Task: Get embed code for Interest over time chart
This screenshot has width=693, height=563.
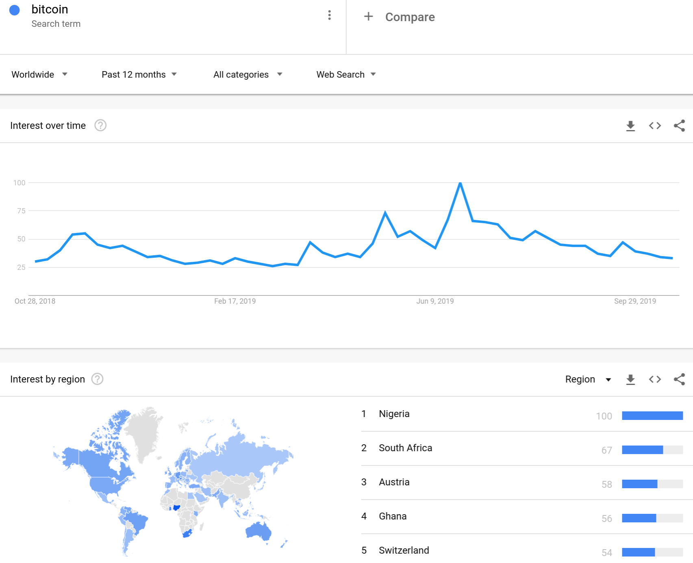Action: [655, 126]
